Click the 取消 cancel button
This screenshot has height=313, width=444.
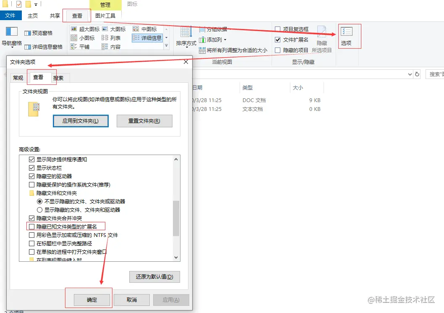[132, 300]
